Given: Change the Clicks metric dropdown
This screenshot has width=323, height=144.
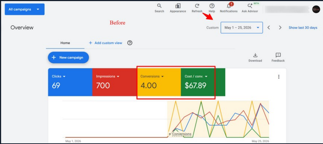Looking at the screenshot, I should coord(59,77).
